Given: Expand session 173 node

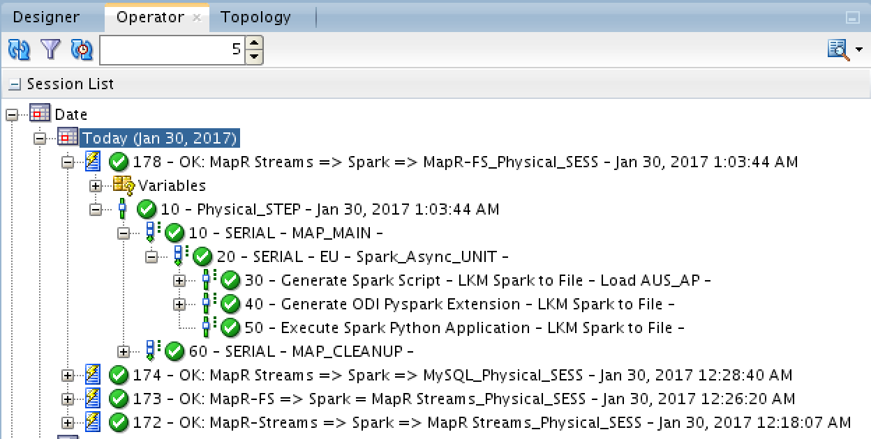Looking at the screenshot, I should tap(68, 399).
